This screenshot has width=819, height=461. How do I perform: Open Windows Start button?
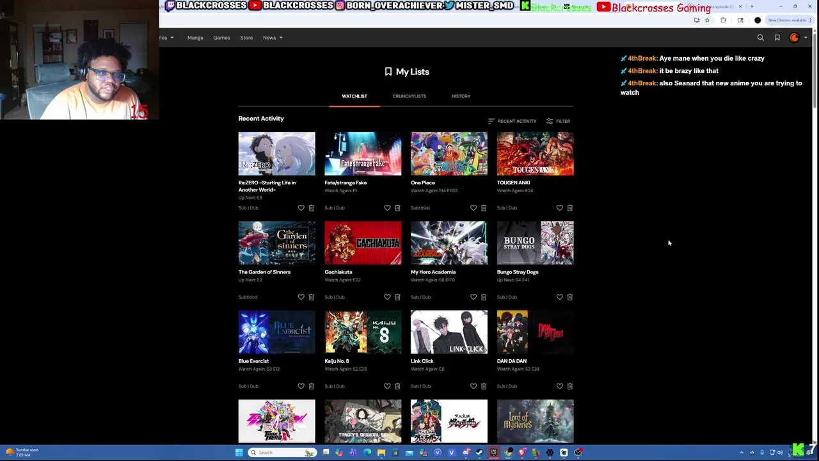tap(239, 453)
